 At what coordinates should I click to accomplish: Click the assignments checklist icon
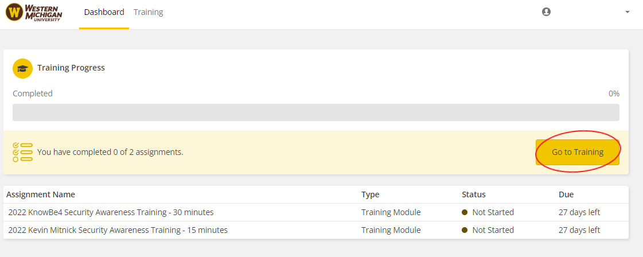23,152
